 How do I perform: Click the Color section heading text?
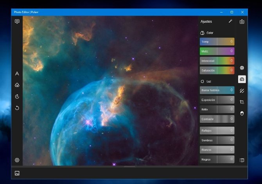click(210, 33)
